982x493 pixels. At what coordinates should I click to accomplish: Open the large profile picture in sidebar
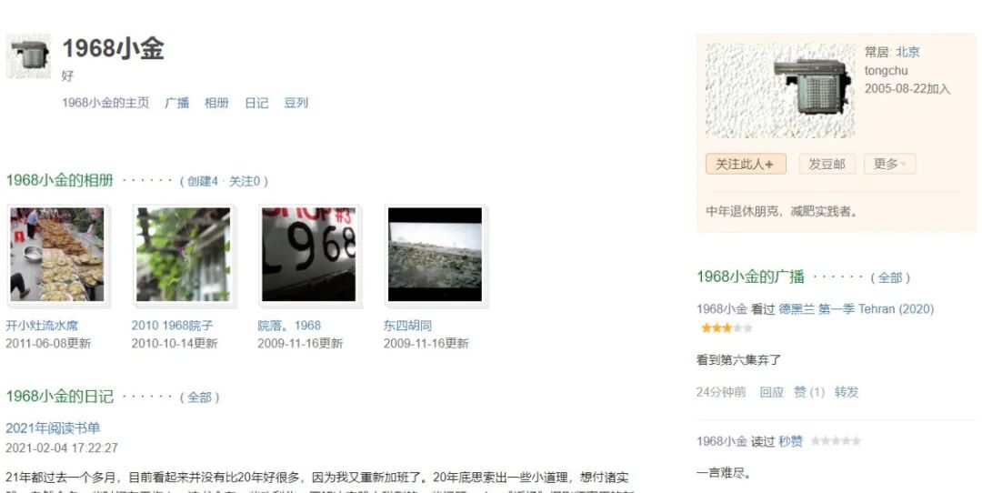click(x=780, y=91)
